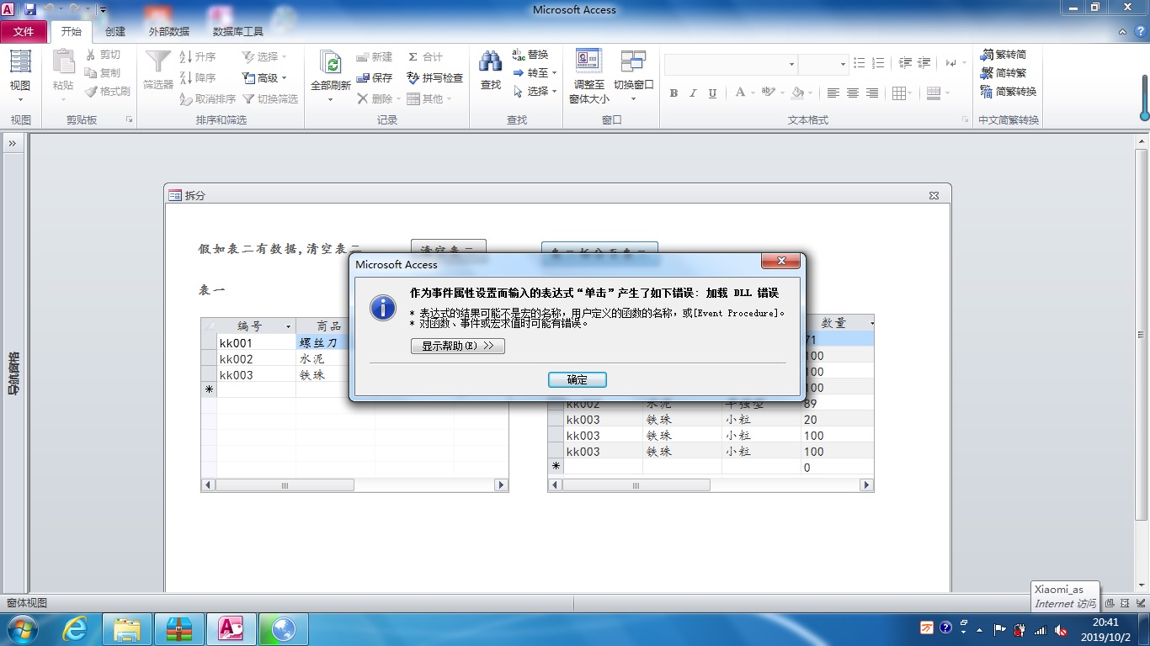1150x646 pixels.
Task: Open dropdown arrow on 编号 column header
Action: tap(289, 326)
